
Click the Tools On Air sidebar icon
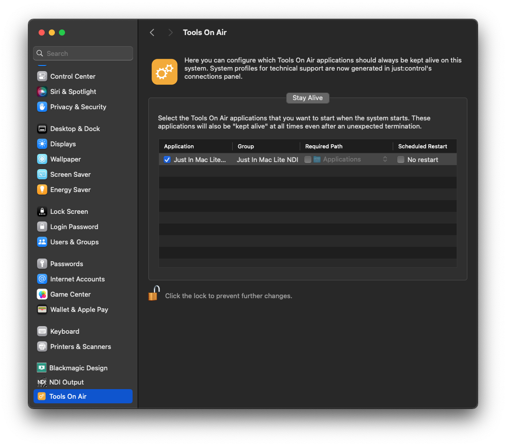[42, 396]
